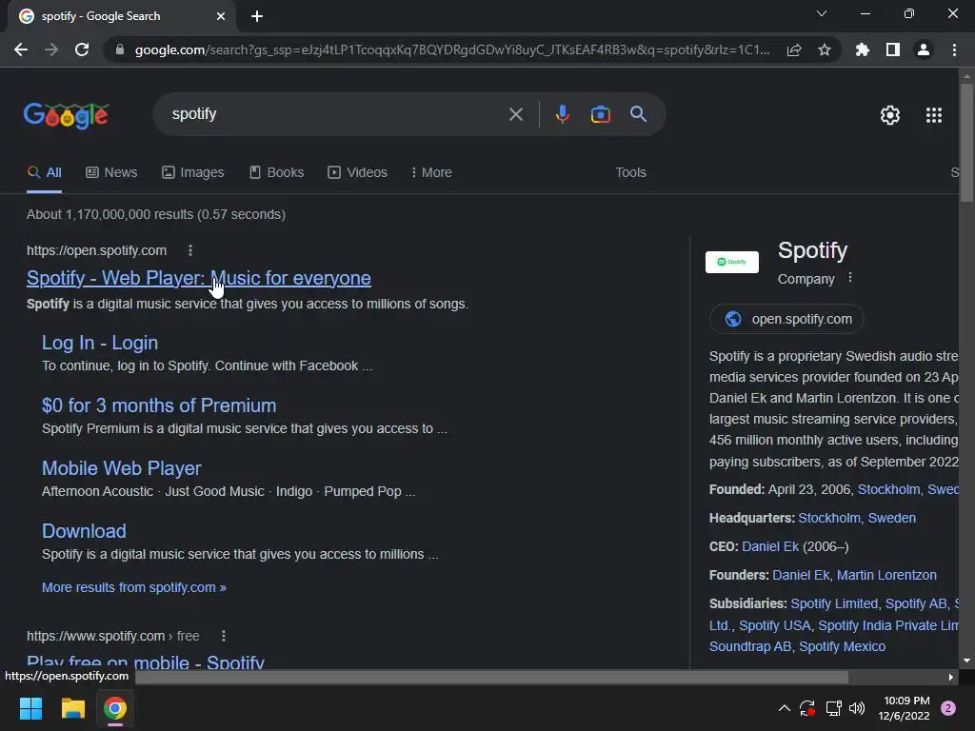
Task: Click horizontal scrollbar right arrow
Action: (x=951, y=677)
